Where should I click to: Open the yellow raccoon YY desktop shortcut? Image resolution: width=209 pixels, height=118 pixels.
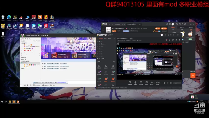3,26
